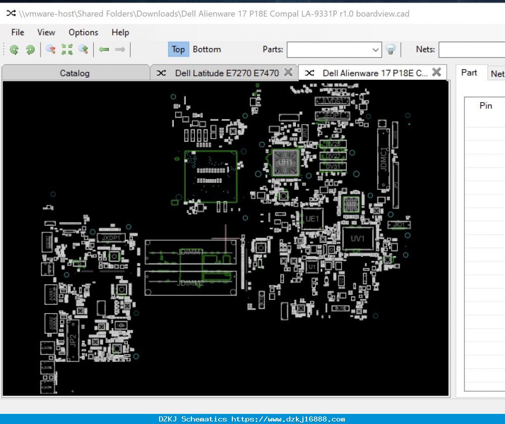Select the JUSB2 connector
The height and width of the screenshot is (424, 505).
click(51, 323)
